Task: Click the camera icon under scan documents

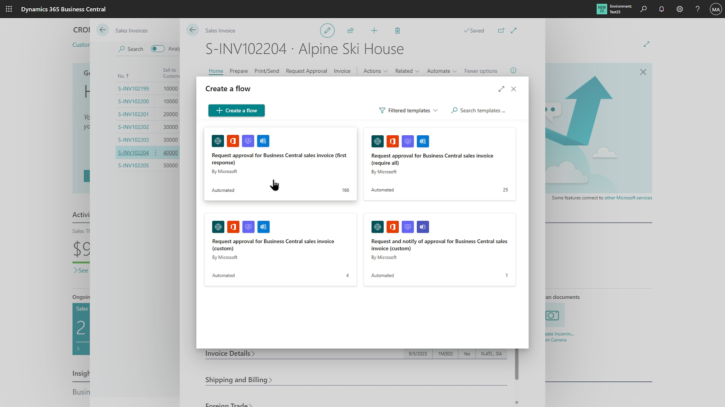Action: click(552, 315)
